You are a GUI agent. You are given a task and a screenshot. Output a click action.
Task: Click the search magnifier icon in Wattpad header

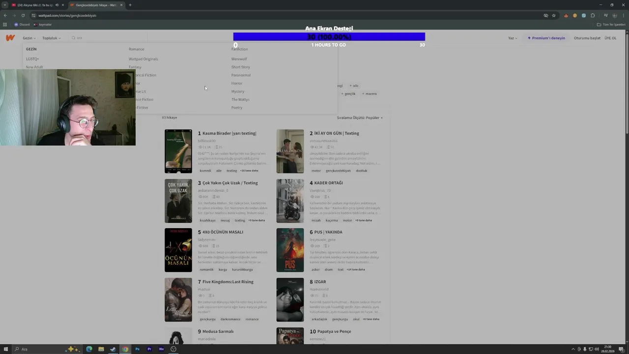[74, 38]
